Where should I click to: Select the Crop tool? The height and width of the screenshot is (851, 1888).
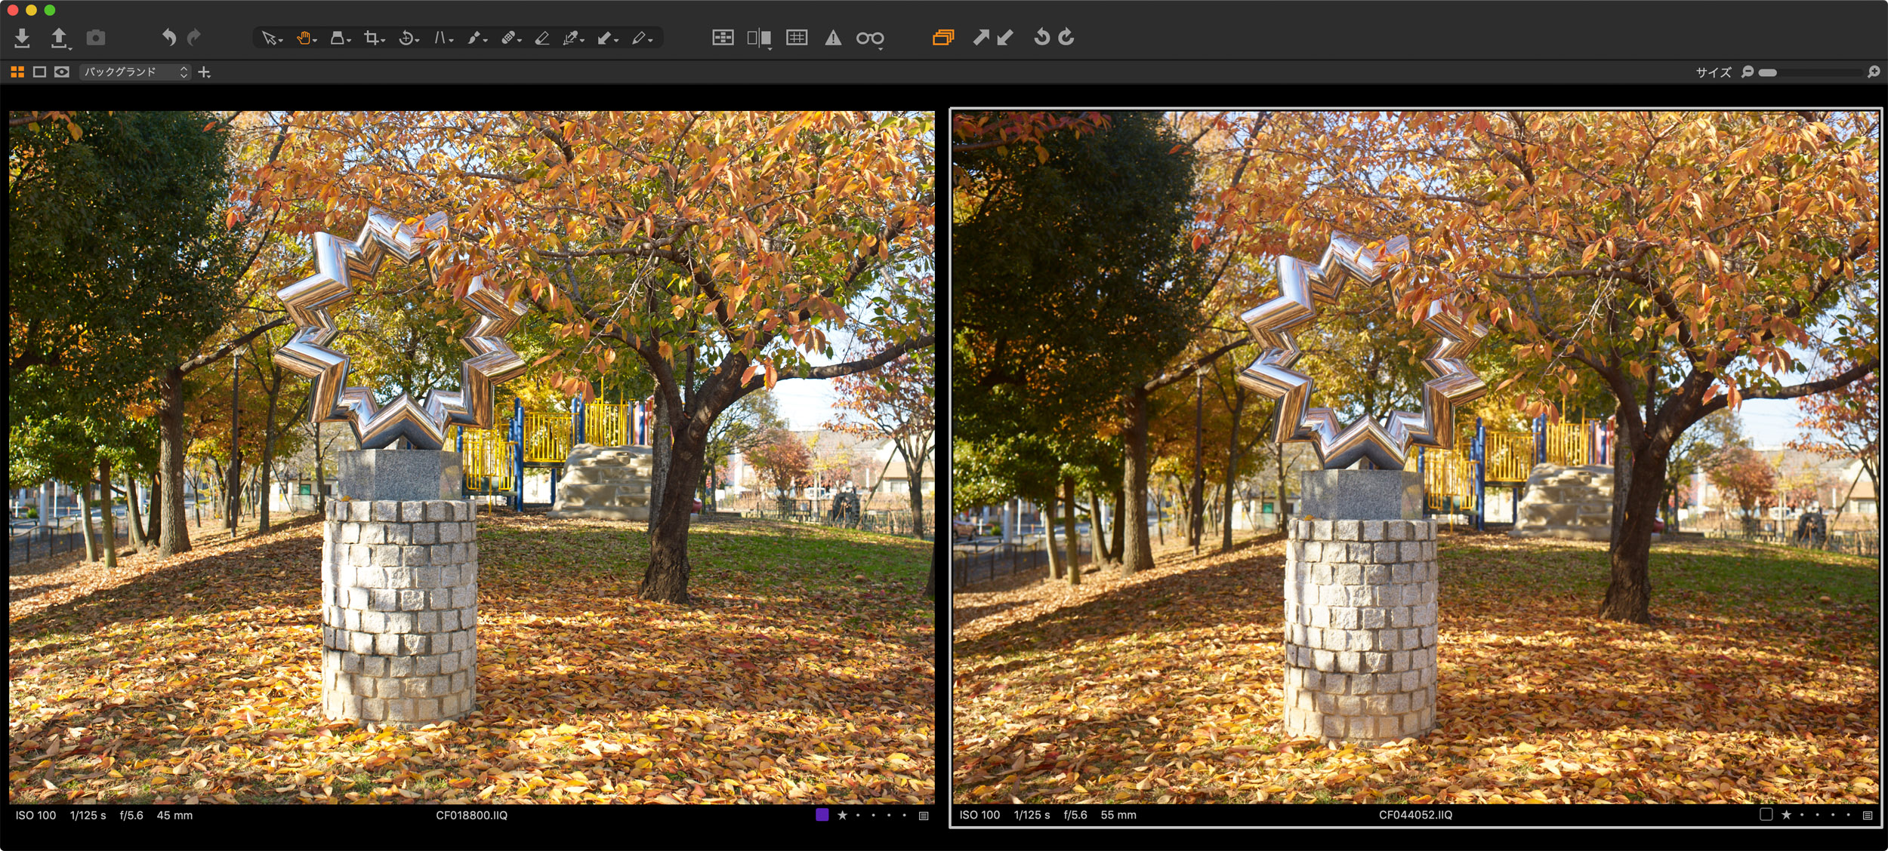pos(371,38)
